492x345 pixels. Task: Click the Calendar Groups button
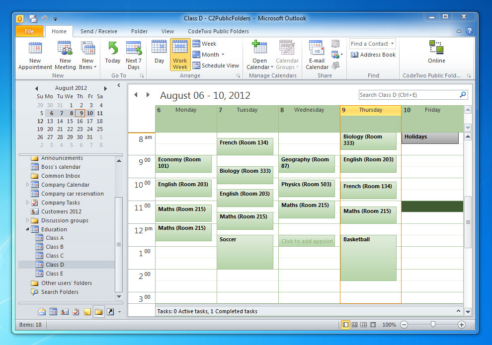pyautogui.click(x=287, y=56)
